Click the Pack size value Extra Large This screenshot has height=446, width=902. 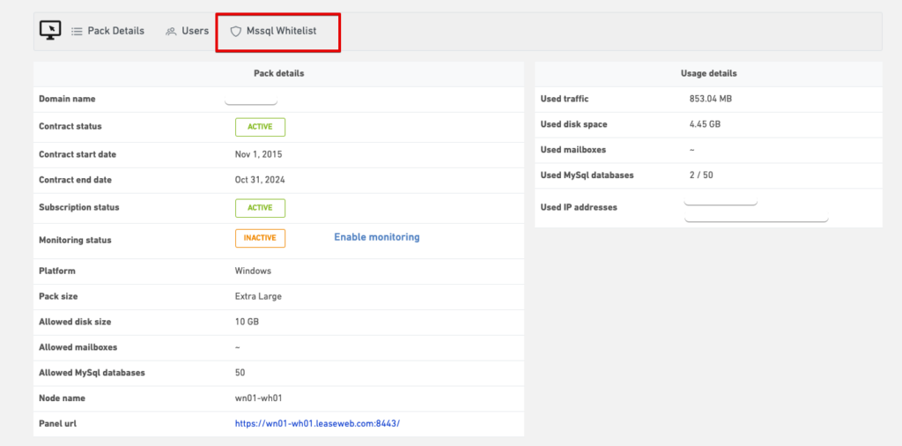point(258,297)
